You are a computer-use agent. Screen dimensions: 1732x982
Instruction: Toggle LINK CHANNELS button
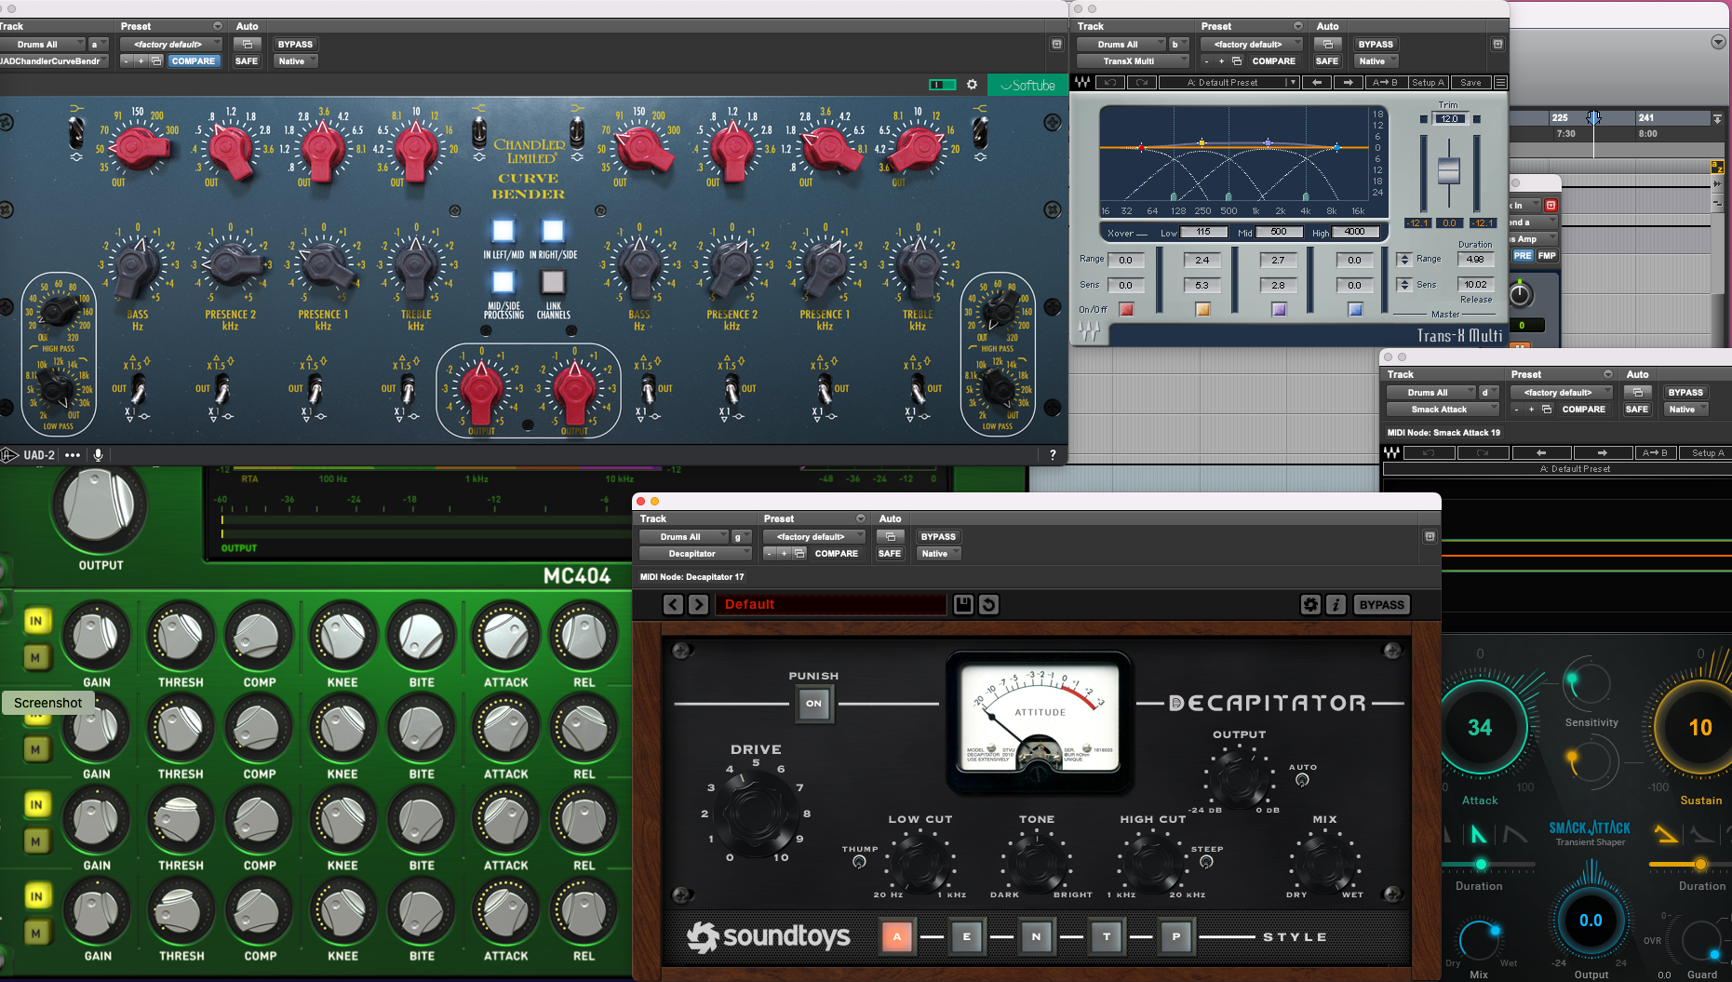coord(553,281)
